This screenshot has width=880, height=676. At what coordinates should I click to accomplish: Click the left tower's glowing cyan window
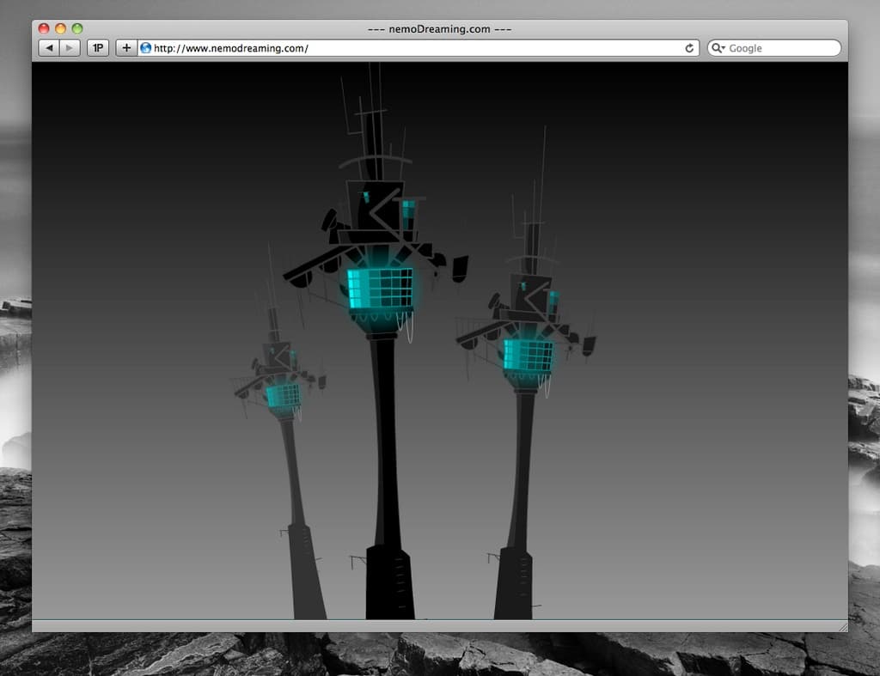[283, 395]
